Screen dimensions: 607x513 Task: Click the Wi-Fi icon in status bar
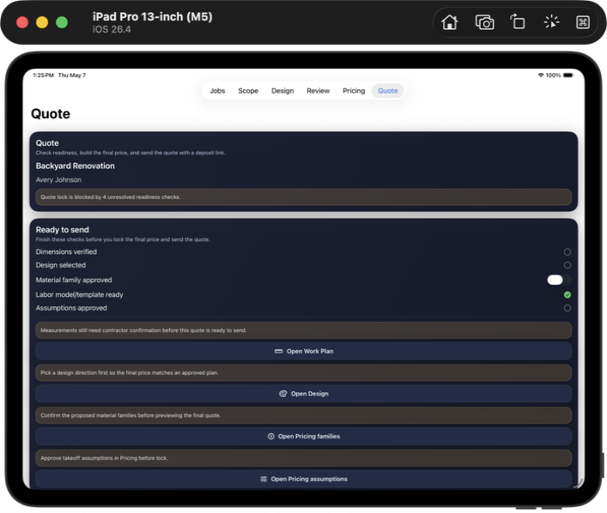(541, 75)
